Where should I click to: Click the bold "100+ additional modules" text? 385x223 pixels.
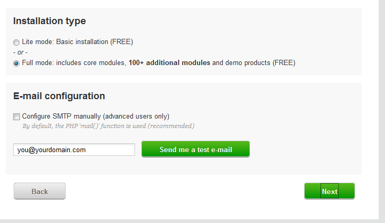[169, 63]
